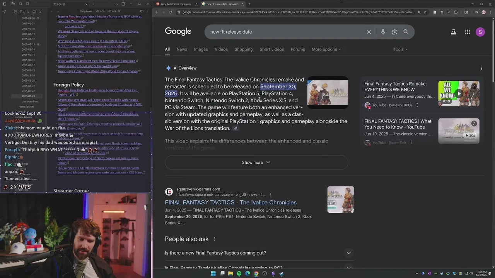Reload the Chrome page
495x278 pixels.
(x=170, y=12)
